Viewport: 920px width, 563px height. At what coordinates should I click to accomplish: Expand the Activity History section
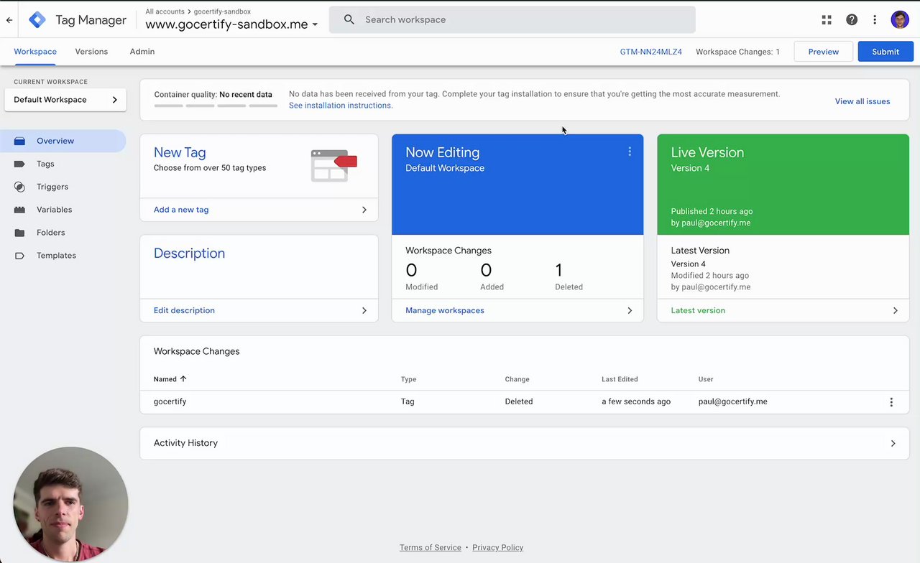[524, 443]
